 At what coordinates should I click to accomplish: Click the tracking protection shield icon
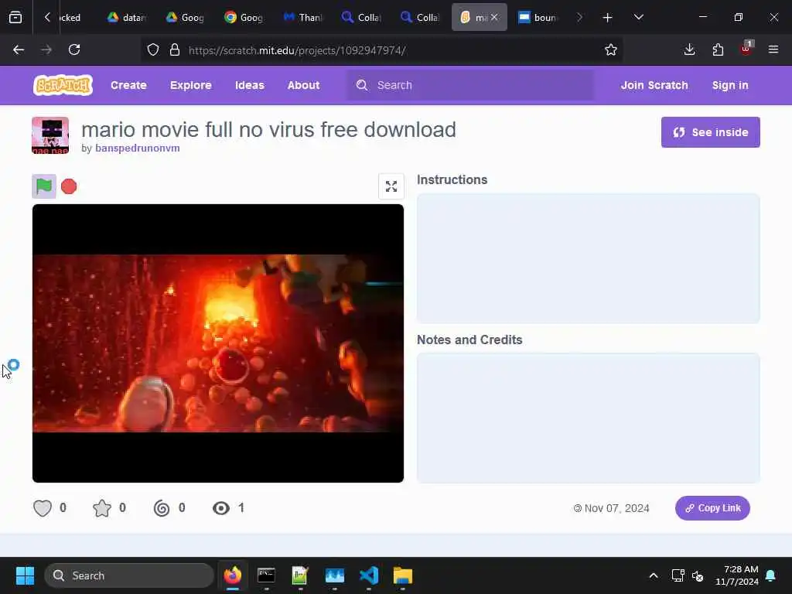click(153, 49)
